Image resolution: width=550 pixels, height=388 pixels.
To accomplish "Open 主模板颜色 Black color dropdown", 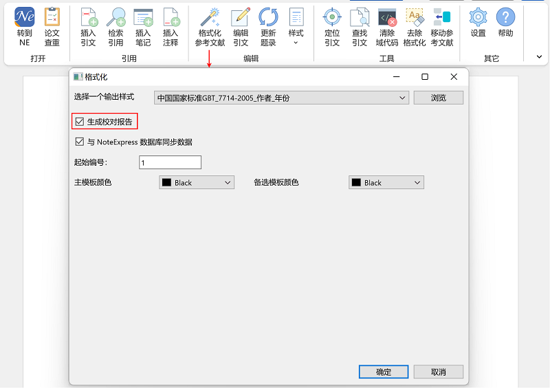I will coord(197,182).
